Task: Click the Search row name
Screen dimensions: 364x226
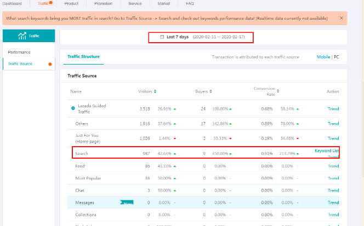Action: pyautogui.click(x=82, y=153)
